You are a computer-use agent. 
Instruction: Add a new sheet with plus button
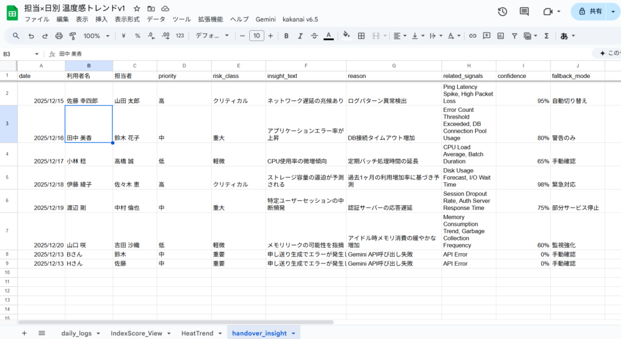tap(24, 333)
